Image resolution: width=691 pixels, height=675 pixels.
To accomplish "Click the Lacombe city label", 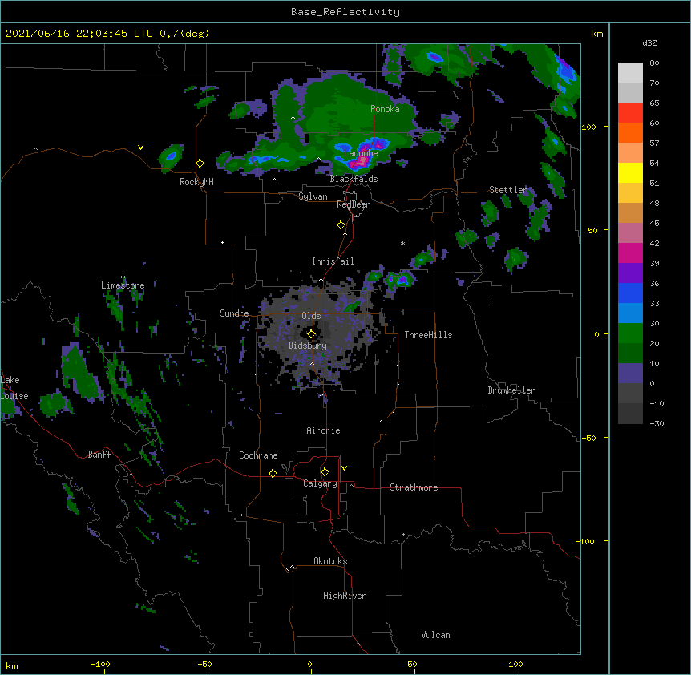I will pyautogui.click(x=361, y=153).
